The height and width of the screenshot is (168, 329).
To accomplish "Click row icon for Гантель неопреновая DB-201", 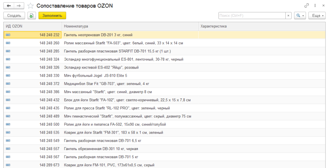I will 8,35.
